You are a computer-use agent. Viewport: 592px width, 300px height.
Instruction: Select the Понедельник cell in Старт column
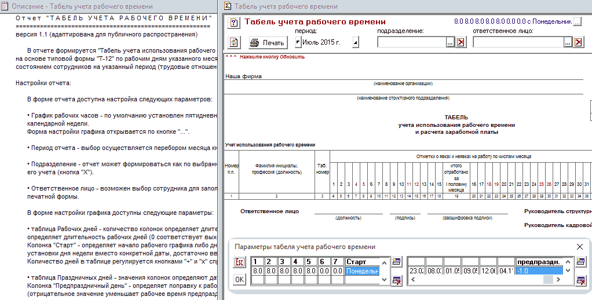click(x=362, y=270)
